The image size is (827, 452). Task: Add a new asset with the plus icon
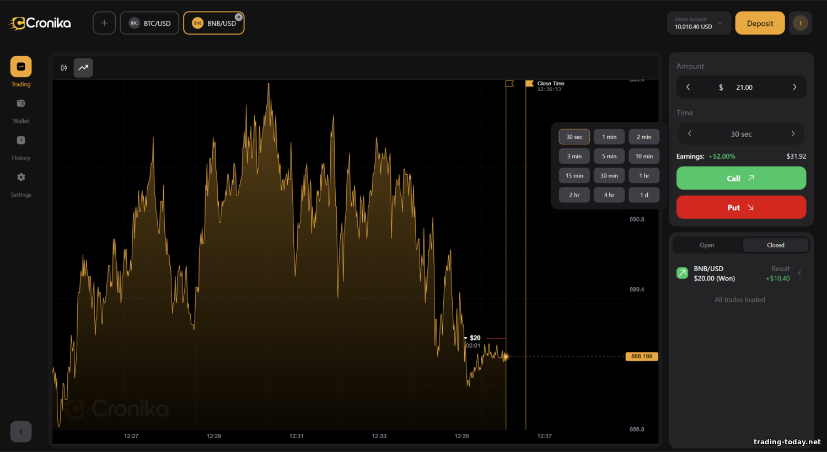coord(104,23)
